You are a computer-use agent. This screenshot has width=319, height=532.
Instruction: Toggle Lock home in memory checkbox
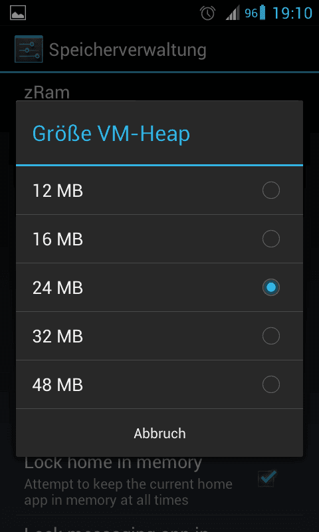[266, 478]
